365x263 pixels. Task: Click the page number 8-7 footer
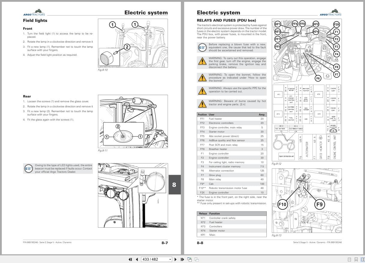point(165,243)
